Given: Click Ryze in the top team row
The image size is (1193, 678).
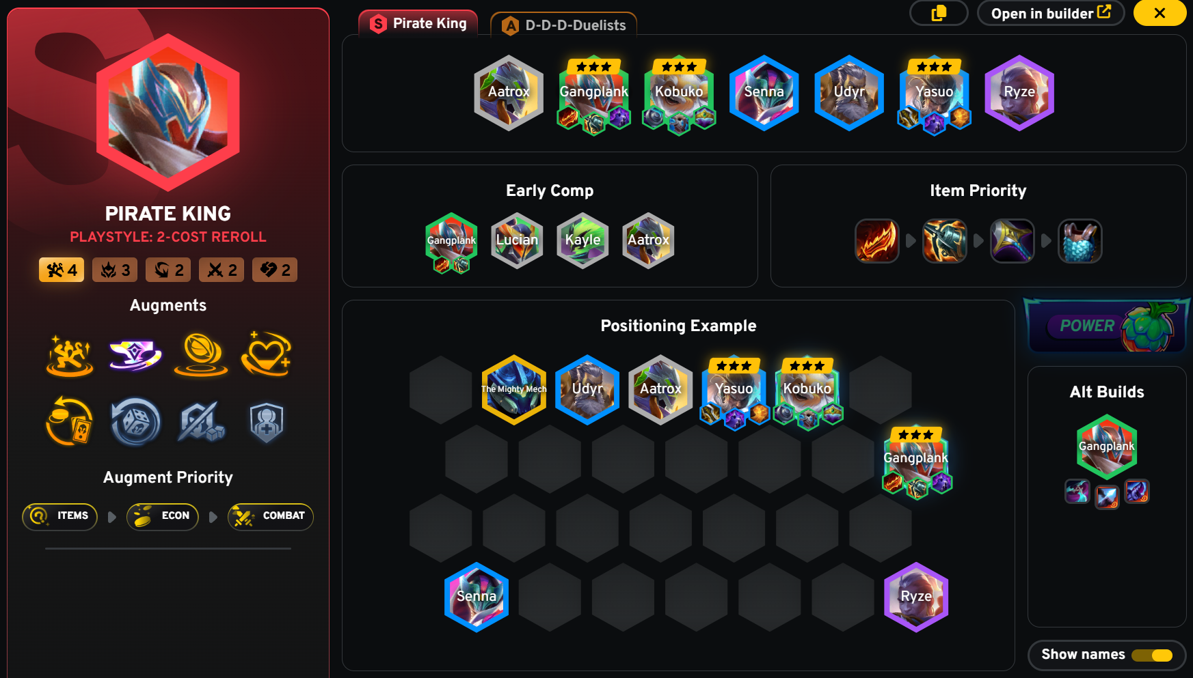Looking at the screenshot, I should (x=1019, y=92).
